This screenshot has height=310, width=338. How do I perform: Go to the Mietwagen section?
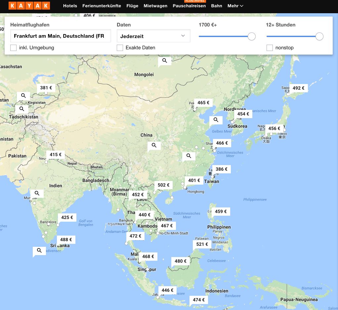(155, 6)
